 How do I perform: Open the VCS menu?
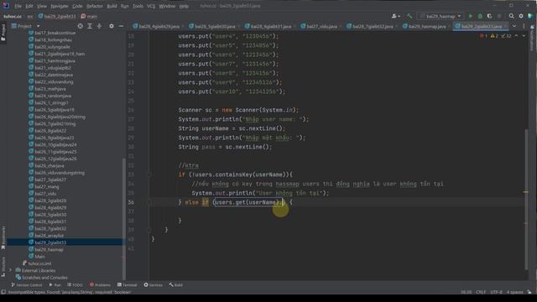click(x=151, y=6)
